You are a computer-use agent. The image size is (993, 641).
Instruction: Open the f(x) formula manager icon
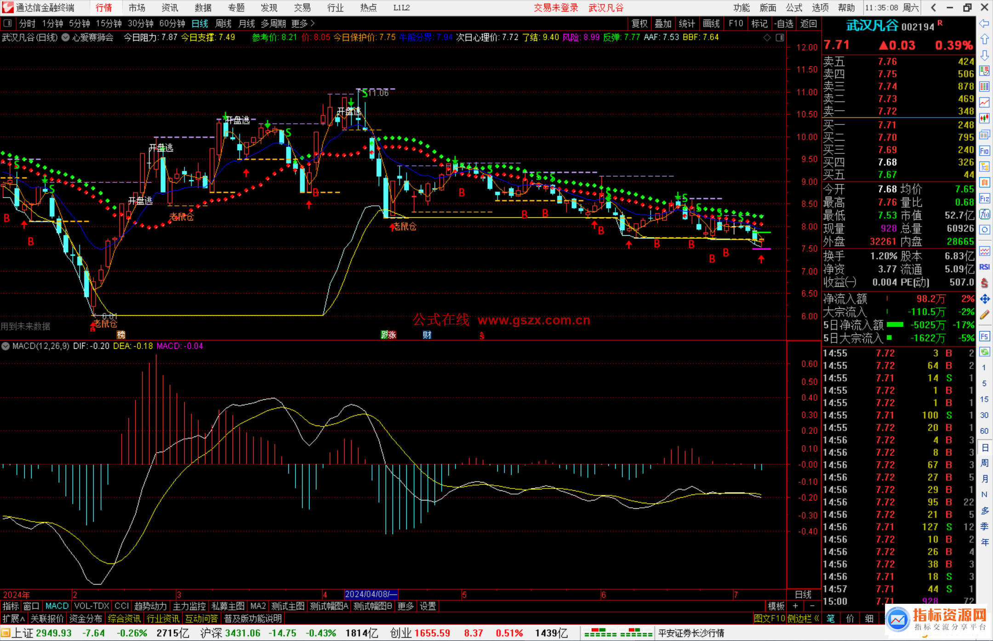984,214
